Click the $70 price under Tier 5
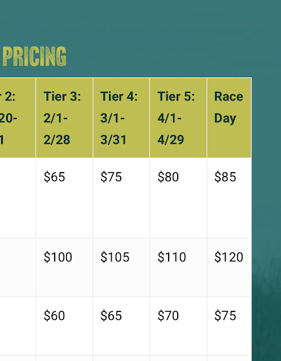This screenshot has width=281, height=361. click(168, 316)
